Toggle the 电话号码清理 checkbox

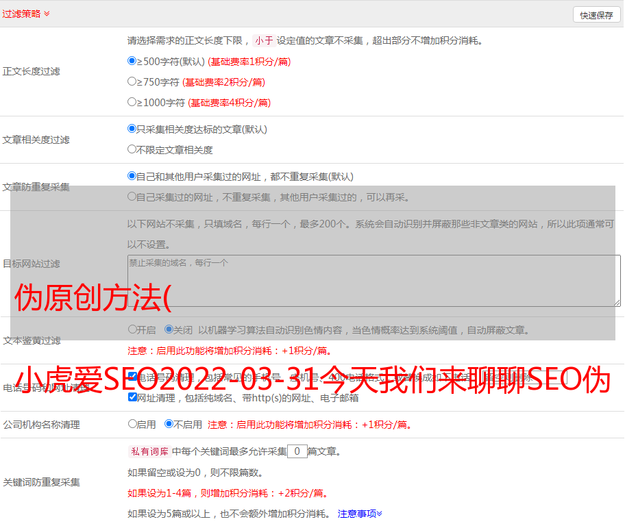pyautogui.click(x=133, y=377)
